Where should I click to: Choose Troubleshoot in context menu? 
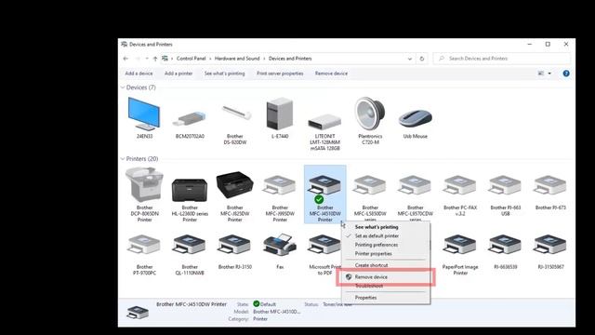pyautogui.click(x=368, y=286)
